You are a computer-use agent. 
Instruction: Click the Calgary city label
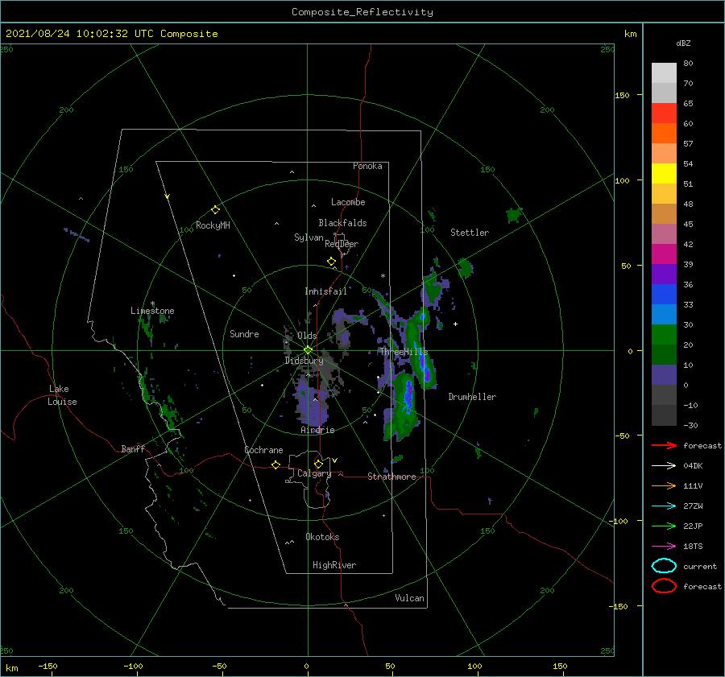click(x=314, y=473)
